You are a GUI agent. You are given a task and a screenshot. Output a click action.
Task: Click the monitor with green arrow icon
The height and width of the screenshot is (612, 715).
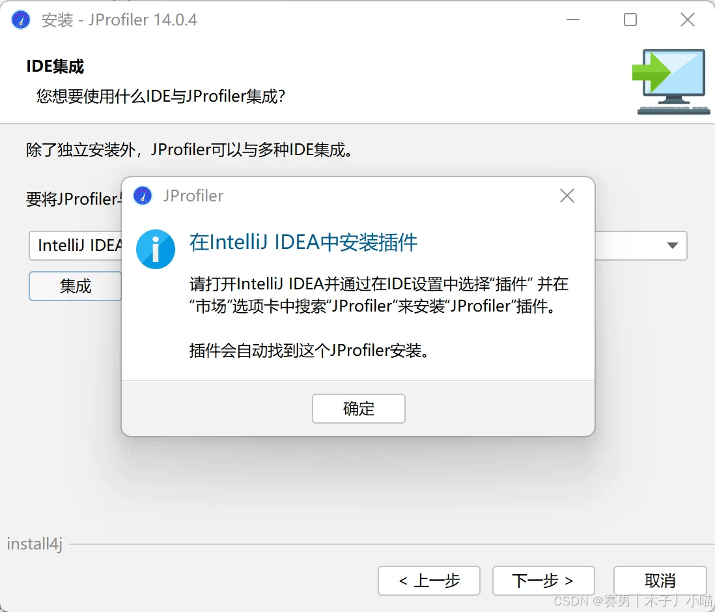[x=671, y=81]
